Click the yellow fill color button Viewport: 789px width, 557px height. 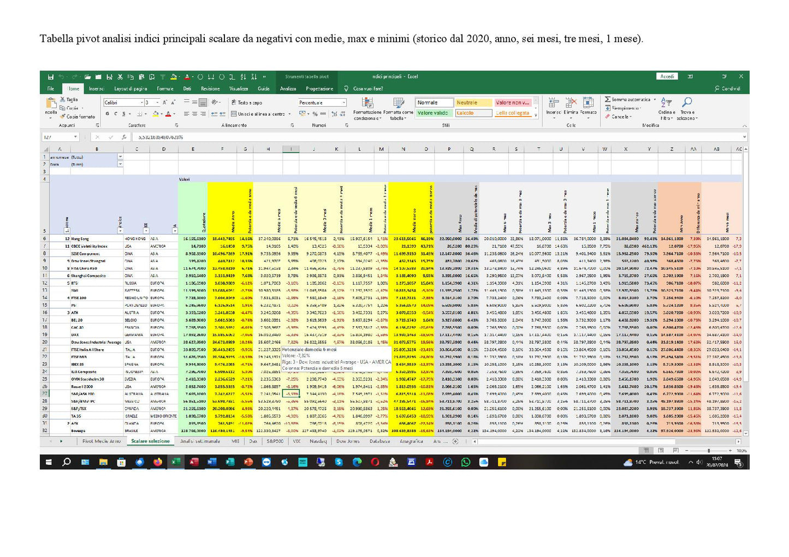pyautogui.click(x=155, y=114)
